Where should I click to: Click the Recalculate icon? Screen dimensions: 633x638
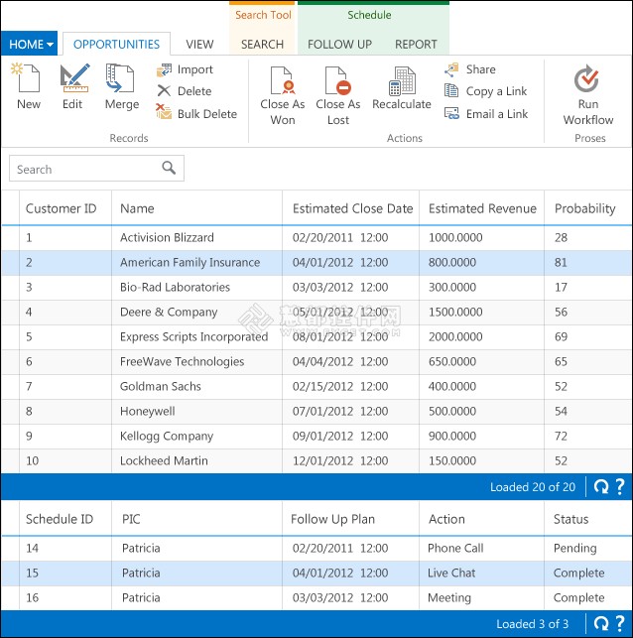click(402, 81)
